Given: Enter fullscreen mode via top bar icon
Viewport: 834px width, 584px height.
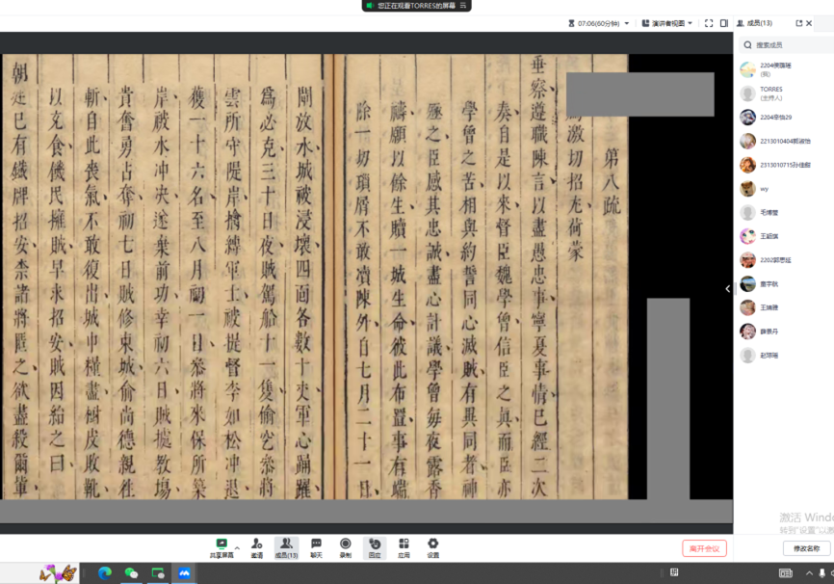Looking at the screenshot, I should 709,23.
